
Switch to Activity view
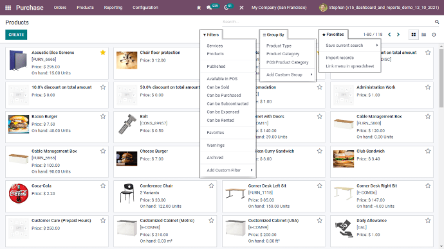434,35
